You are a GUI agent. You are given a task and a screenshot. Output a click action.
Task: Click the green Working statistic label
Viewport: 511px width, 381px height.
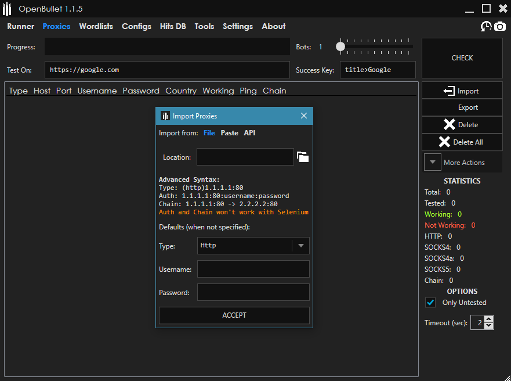[x=438, y=214]
